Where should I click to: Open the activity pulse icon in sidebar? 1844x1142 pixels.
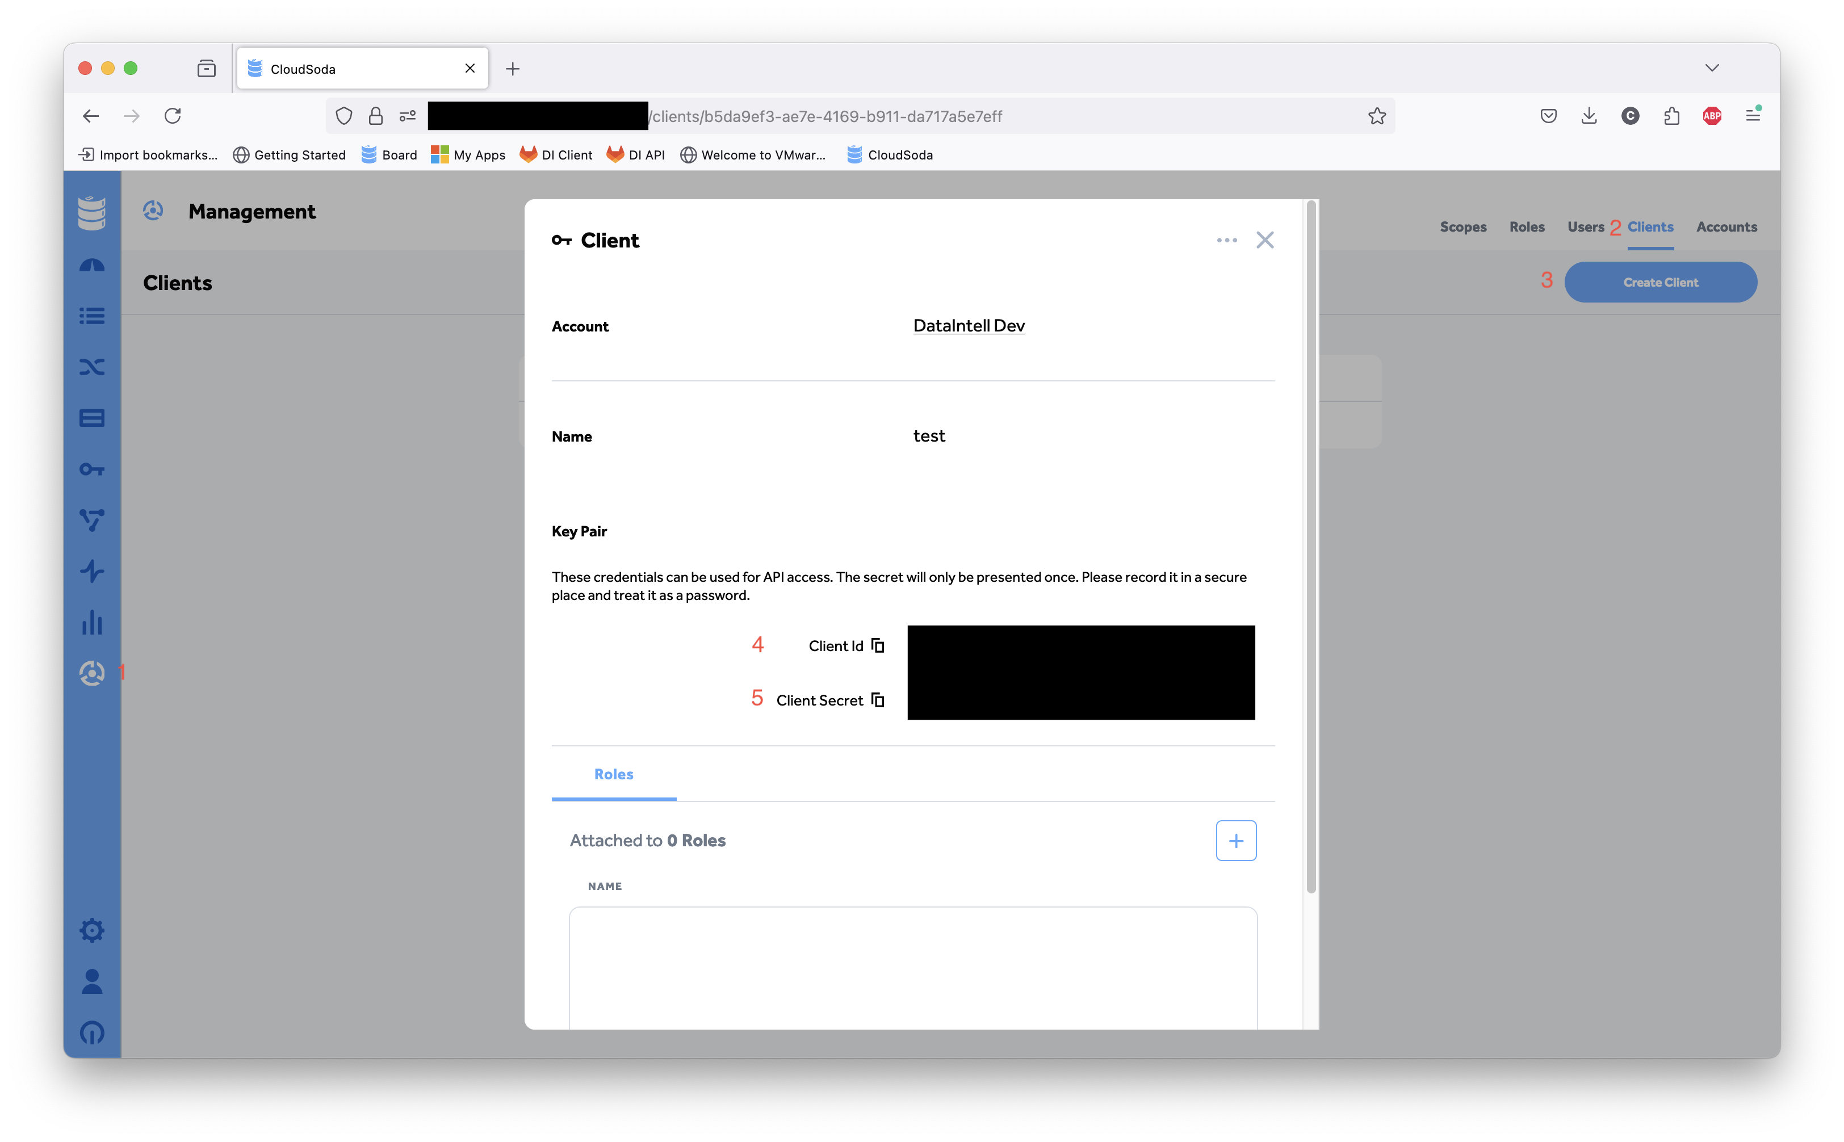[x=92, y=571]
